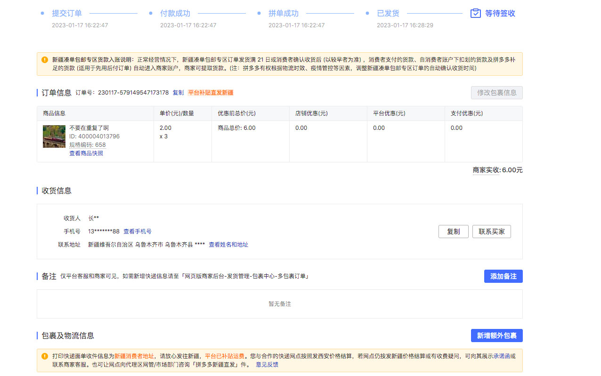Open the 平台补贴直发新疆 label
The height and width of the screenshot is (376, 601).
(211, 93)
